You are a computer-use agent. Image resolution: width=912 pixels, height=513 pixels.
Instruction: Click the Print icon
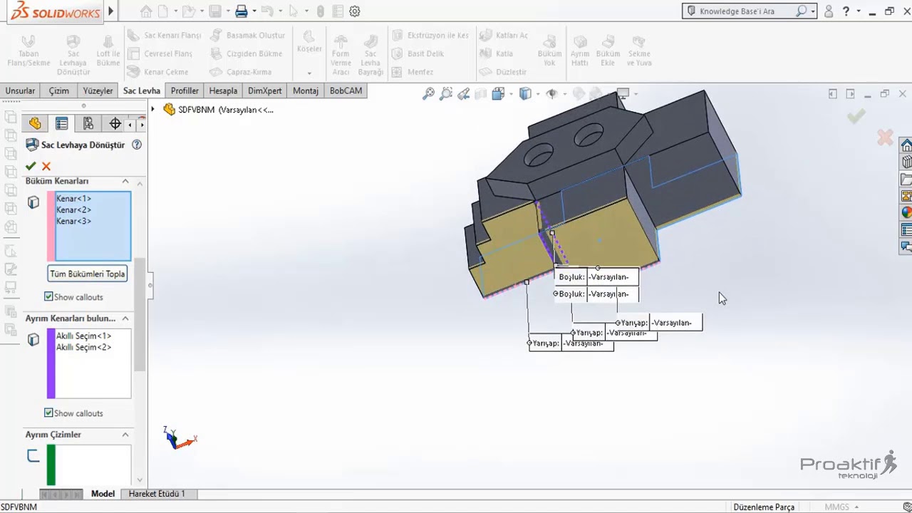click(x=241, y=11)
